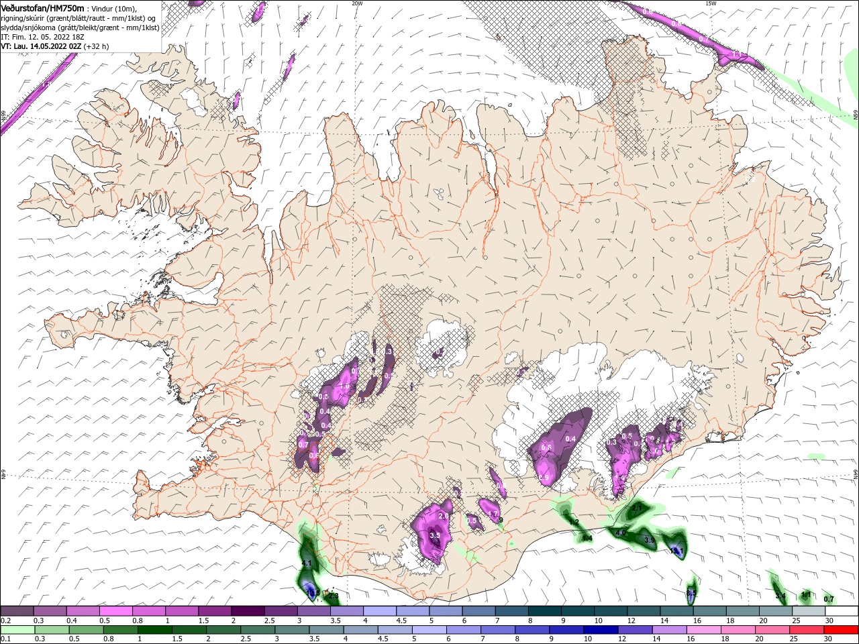Pick the darkest green swatch above bottom-row 1
Viewport: 859px width, 644px height.
(x=154, y=630)
